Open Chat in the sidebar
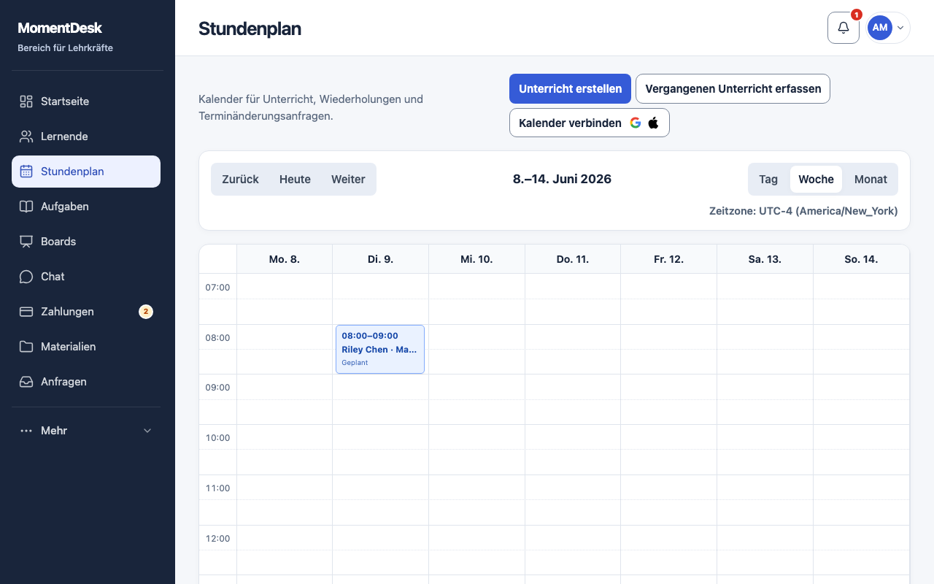 click(86, 277)
